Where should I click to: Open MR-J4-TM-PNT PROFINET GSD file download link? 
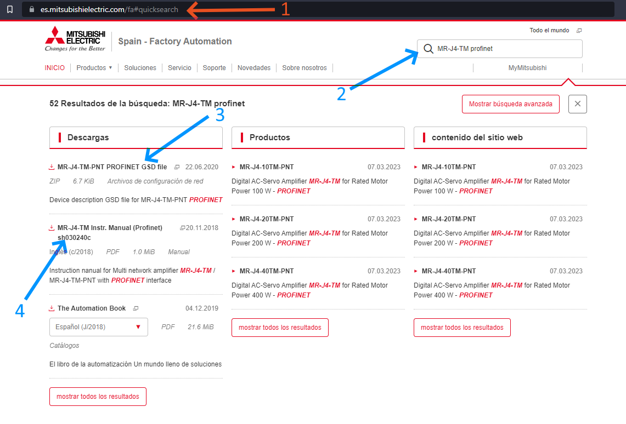click(112, 167)
